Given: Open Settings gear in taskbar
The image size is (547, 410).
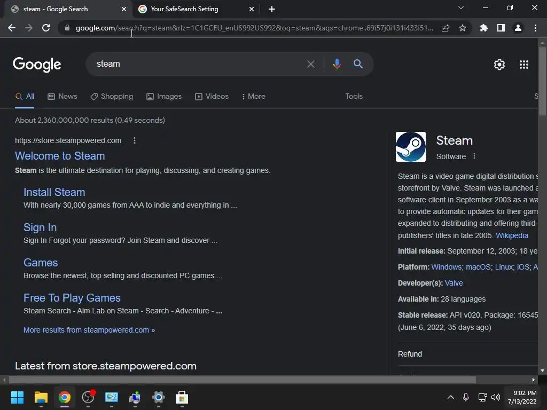Looking at the screenshot, I should click(x=158, y=397).
